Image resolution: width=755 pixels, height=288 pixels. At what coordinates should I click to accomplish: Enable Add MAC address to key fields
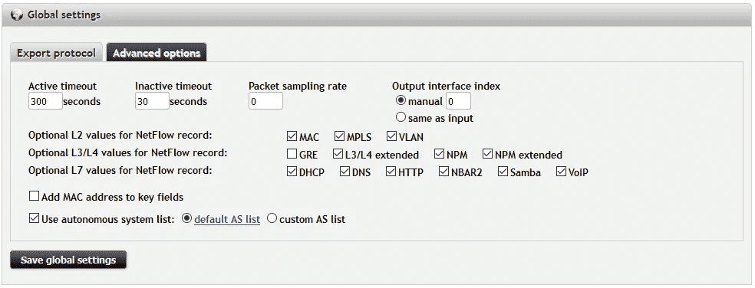coord(35,196)
